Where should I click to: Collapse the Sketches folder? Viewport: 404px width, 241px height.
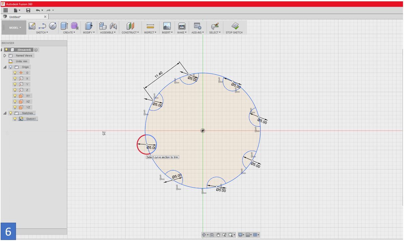(5, 113)
